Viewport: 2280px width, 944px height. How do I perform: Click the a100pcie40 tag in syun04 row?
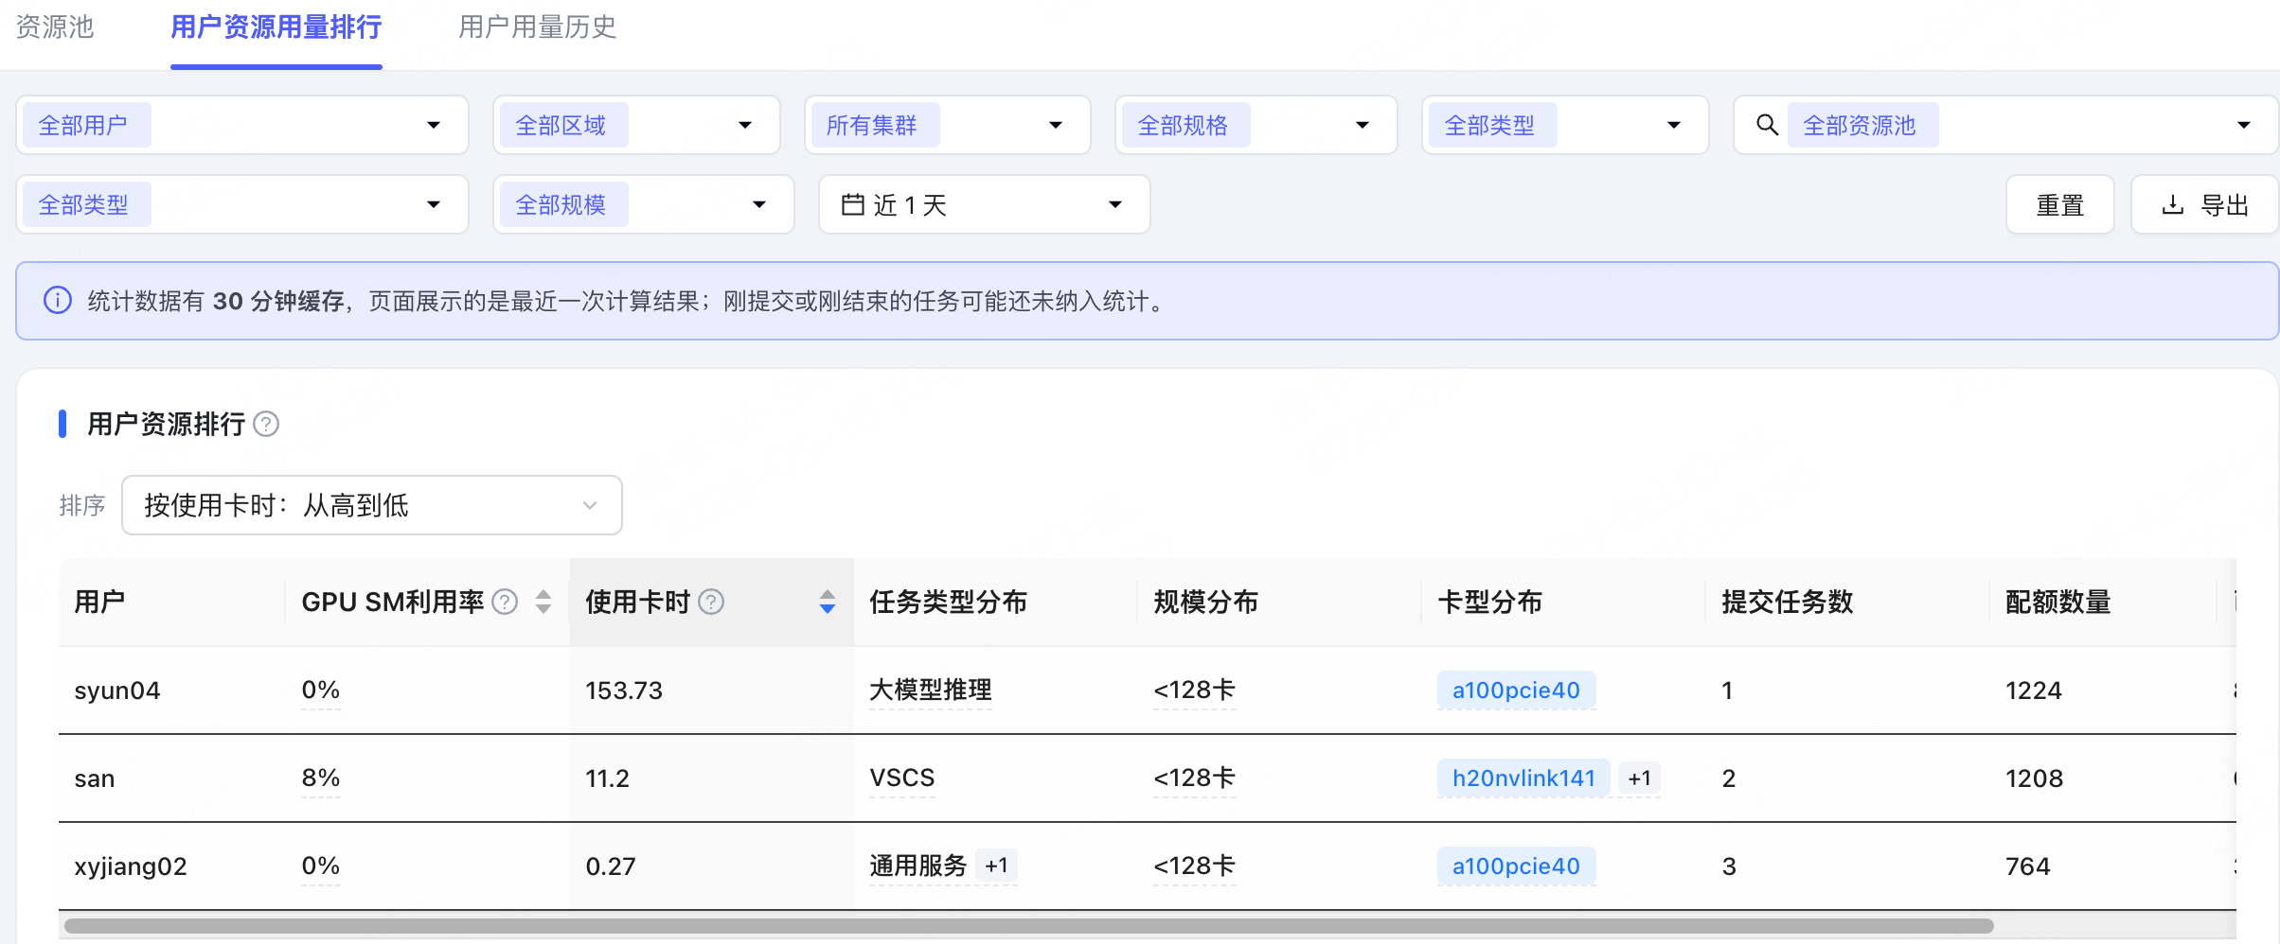coord(1516,691)
